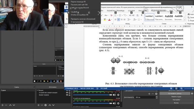Click Word clear formatting icon
This screenshot has height=109, width=194.
tap(111, 15)
